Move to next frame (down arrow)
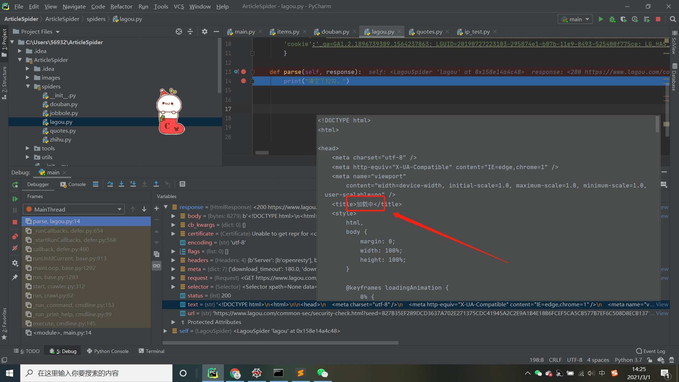Viewport: 679px width, 382px height. coord(144,209)
